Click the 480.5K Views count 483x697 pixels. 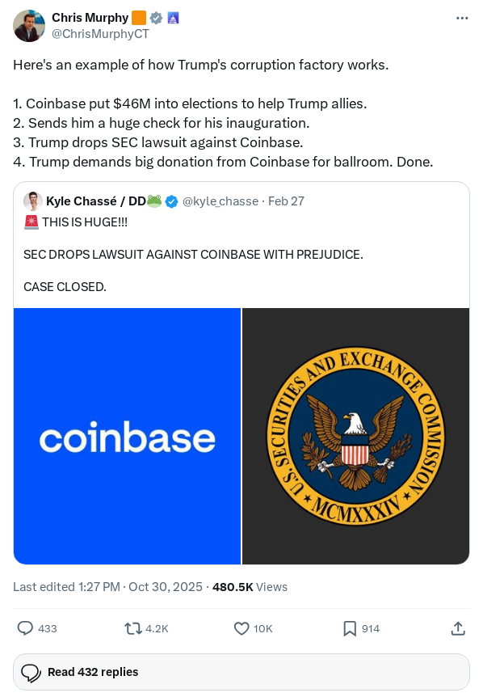pos(233,587)
